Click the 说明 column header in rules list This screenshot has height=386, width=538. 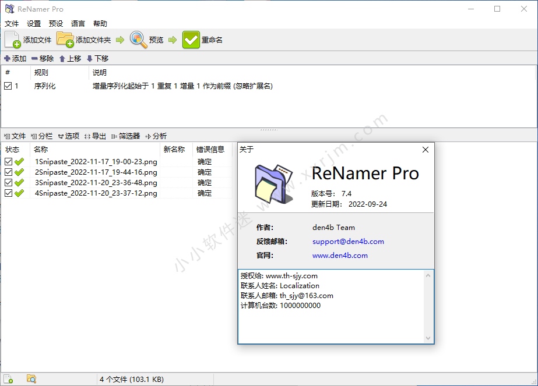(311, 72)
